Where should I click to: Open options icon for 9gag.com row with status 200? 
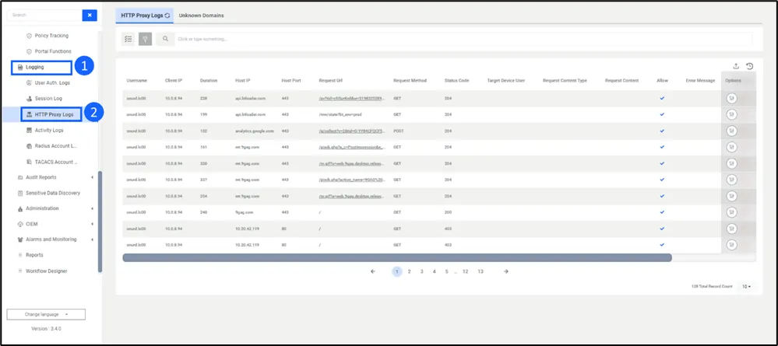pos(731,212)
